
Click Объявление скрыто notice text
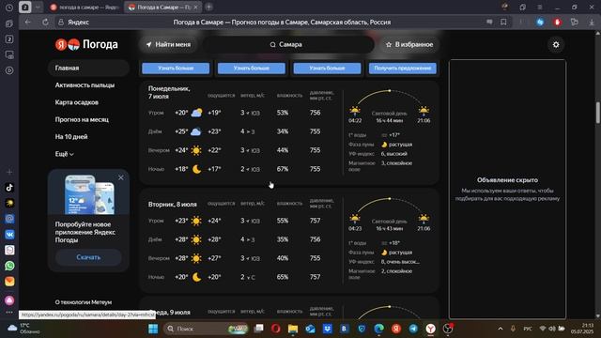tap(507, 180)
